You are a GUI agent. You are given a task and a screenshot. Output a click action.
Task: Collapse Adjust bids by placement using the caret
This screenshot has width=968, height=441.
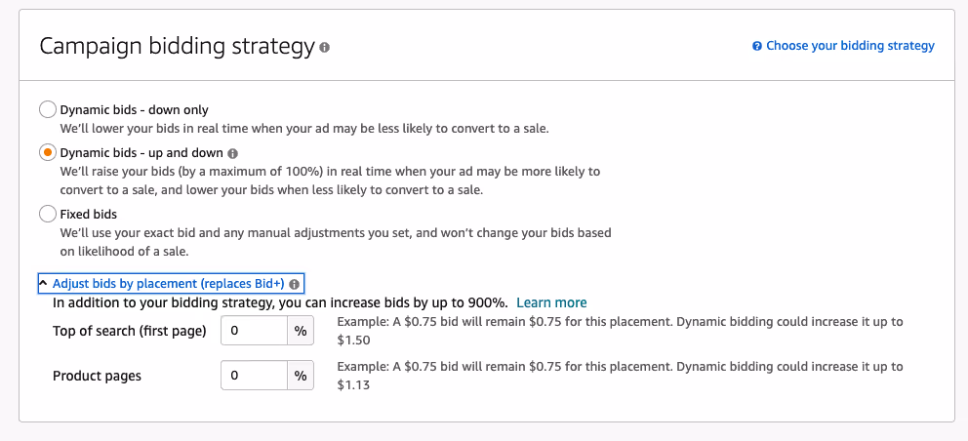pyautogui.click(x=44, y=284)
